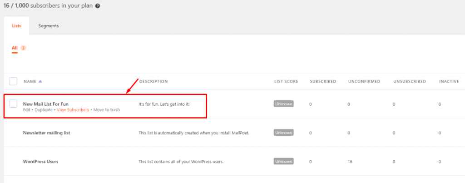The height and width of the screenshot is (183, 465).
Task: Duplicate the New Mail List For Fun list
Action: pos(44,110)
